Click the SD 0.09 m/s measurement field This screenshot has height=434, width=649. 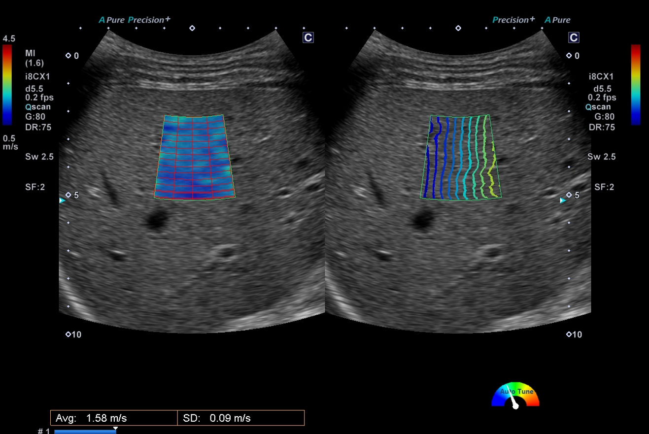pyautogui.click(x=240, y=418)
